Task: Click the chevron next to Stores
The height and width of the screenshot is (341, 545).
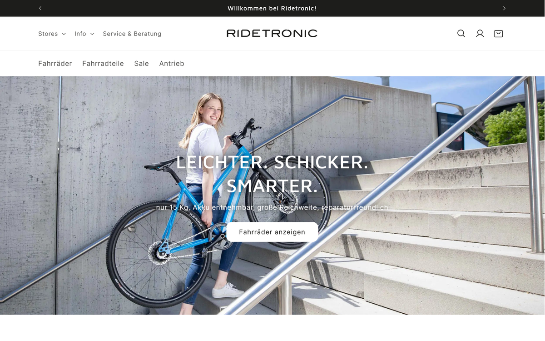Action: pyautogui.click(x=64, y=34)
